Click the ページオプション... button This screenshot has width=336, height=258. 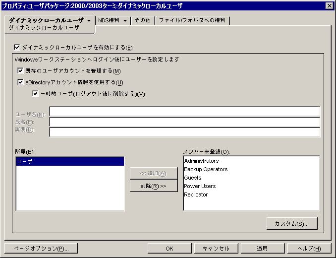[x=41, y=249]
